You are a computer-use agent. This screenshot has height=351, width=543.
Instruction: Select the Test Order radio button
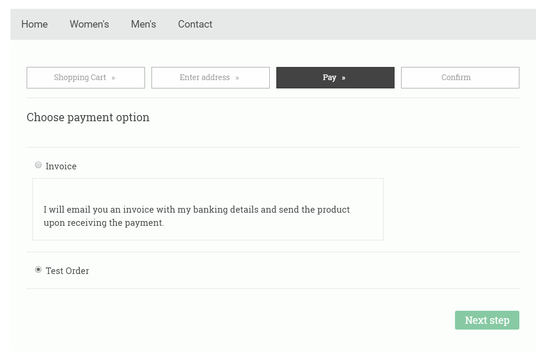pyautogui.click(x=39, y=270)
